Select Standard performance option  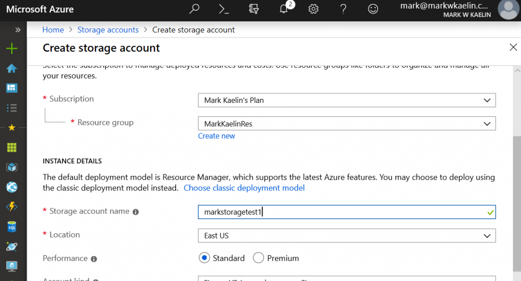pyautogui.click(x=205, y=258)
